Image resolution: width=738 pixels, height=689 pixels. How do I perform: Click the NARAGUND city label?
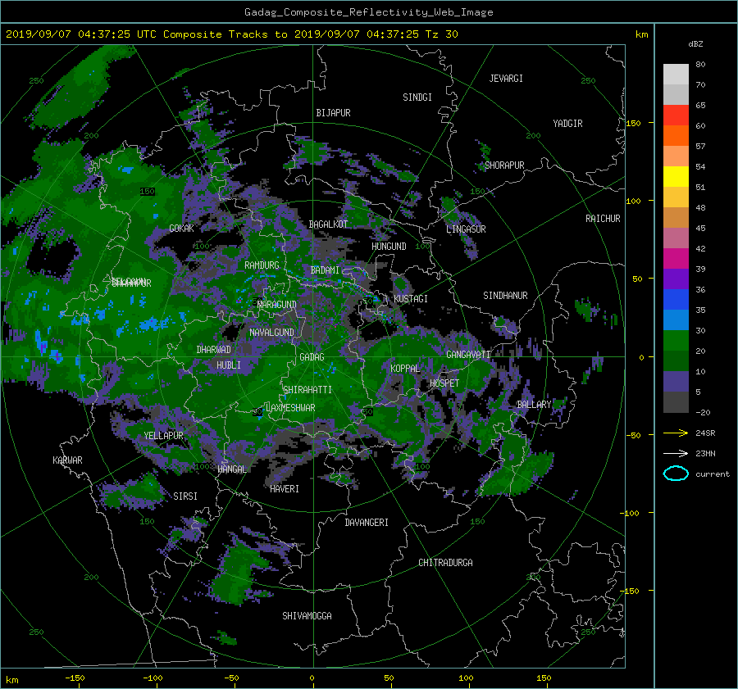pyautogui.click(x=277, y=305)
